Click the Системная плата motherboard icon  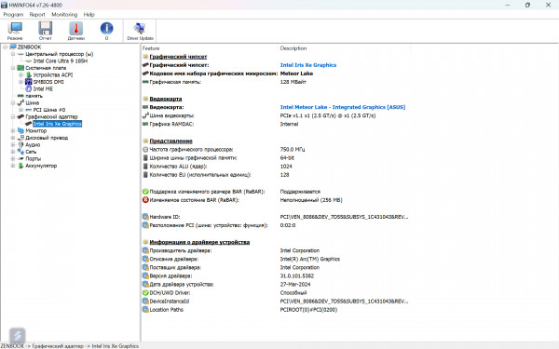coord(20,68)
